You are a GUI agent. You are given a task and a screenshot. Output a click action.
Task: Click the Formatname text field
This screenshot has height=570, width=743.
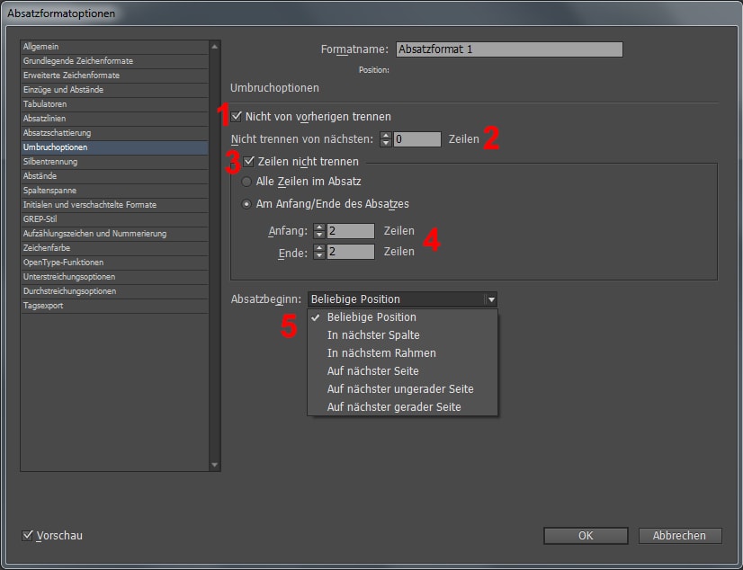[x=509, y=50]
